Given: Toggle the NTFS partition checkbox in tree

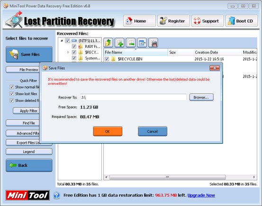Looking at the screenshot, I should (67, 40).
